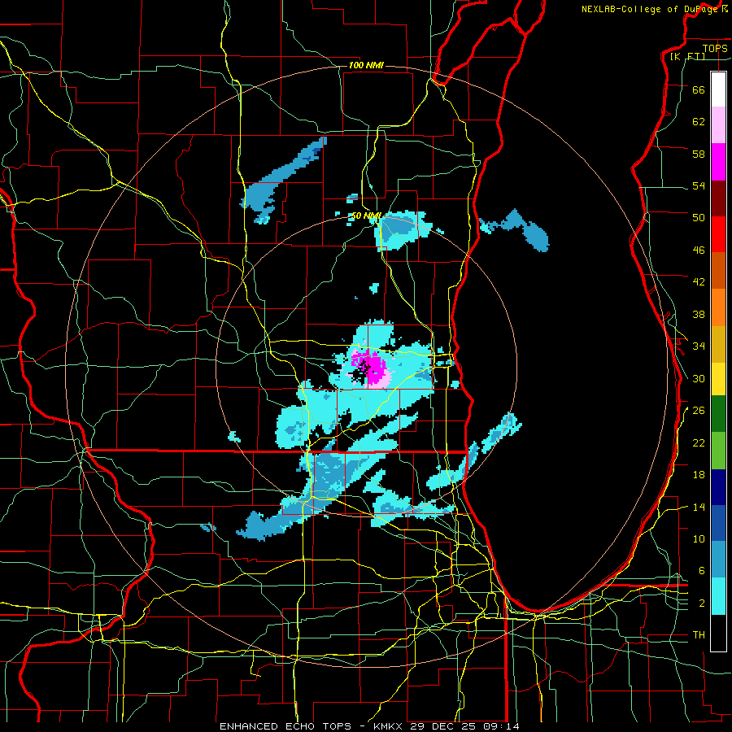Click the legend value "6"
This screenshot has width=732, height=732.
[x=702, y=571]
